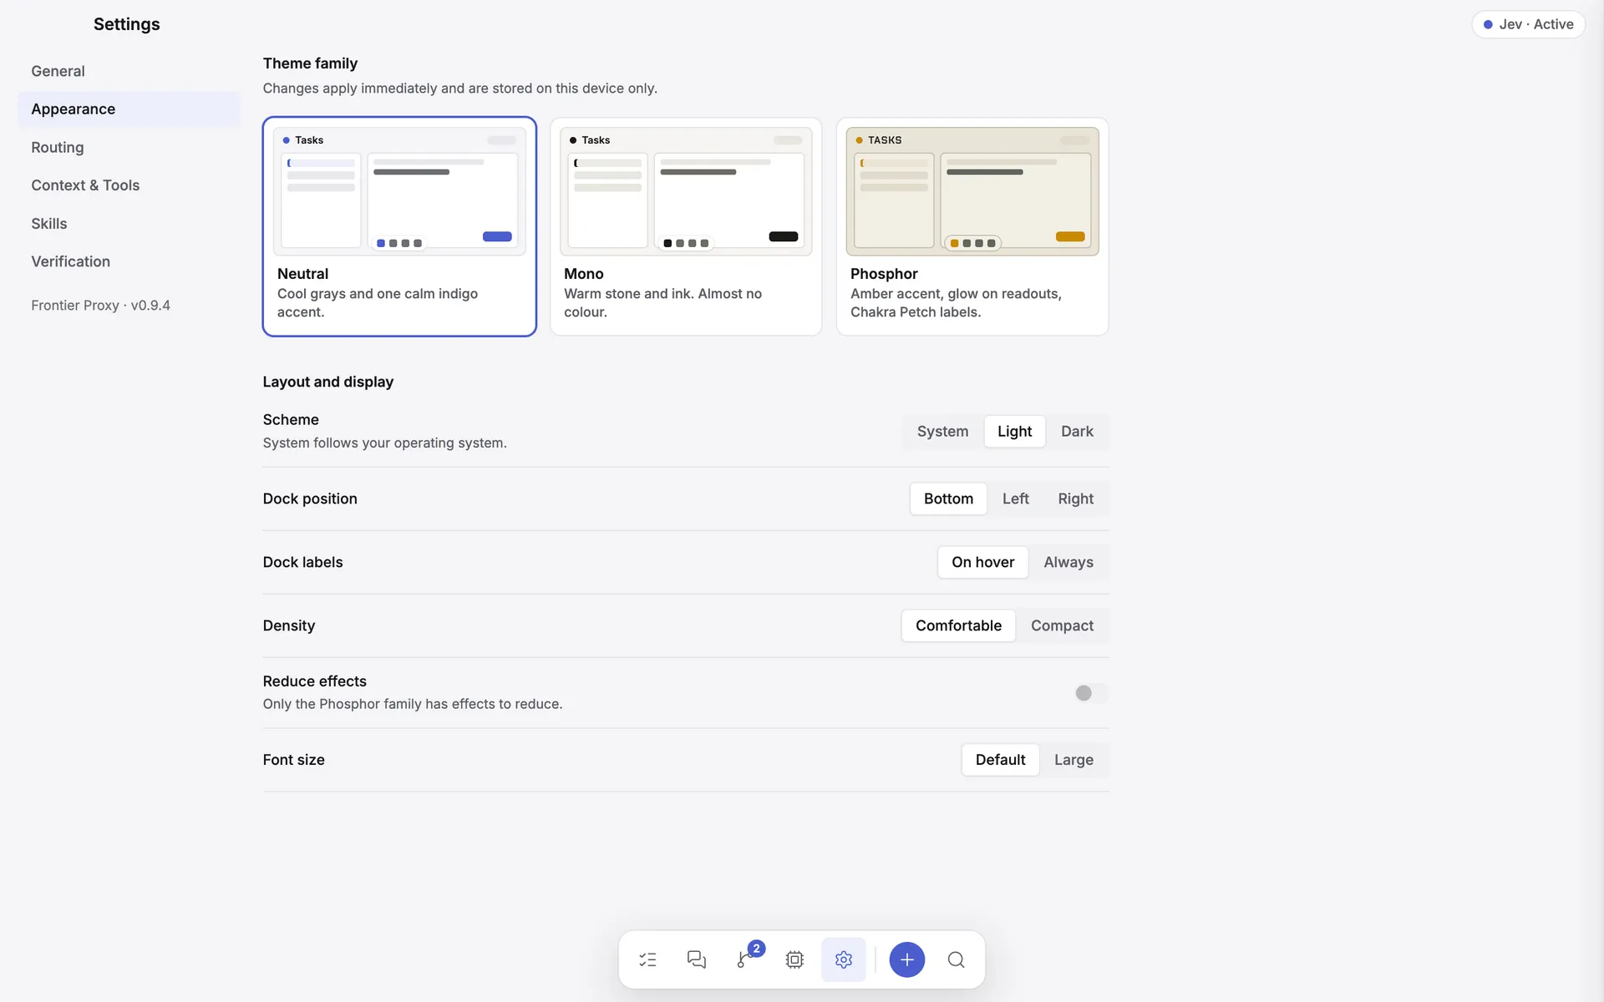
Task: Open the Context & Tools section
Action: [129, 185]
